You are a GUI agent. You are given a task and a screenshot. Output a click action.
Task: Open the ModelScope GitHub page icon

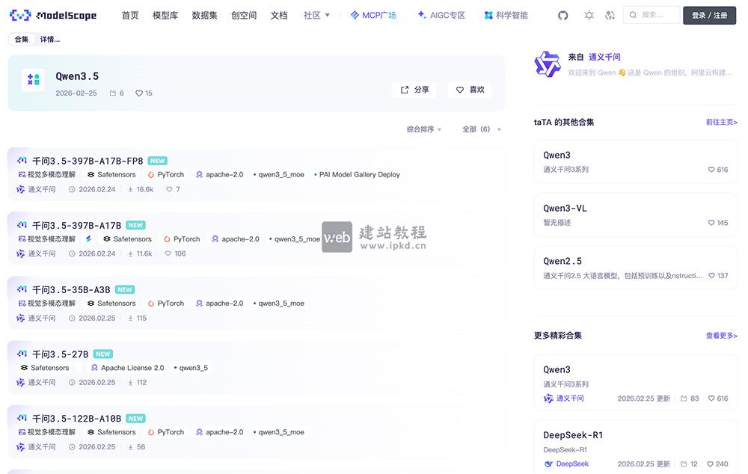click(x=562, y=14)
